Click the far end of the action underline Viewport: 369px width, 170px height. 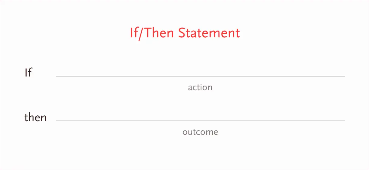coord(344,76)
